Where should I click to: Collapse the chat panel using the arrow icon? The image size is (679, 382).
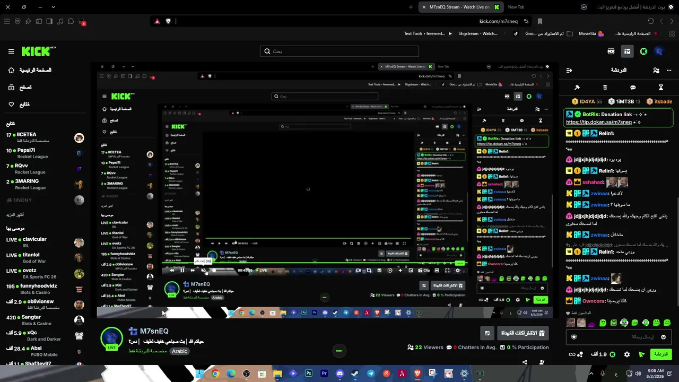click(x=569, y=70)
